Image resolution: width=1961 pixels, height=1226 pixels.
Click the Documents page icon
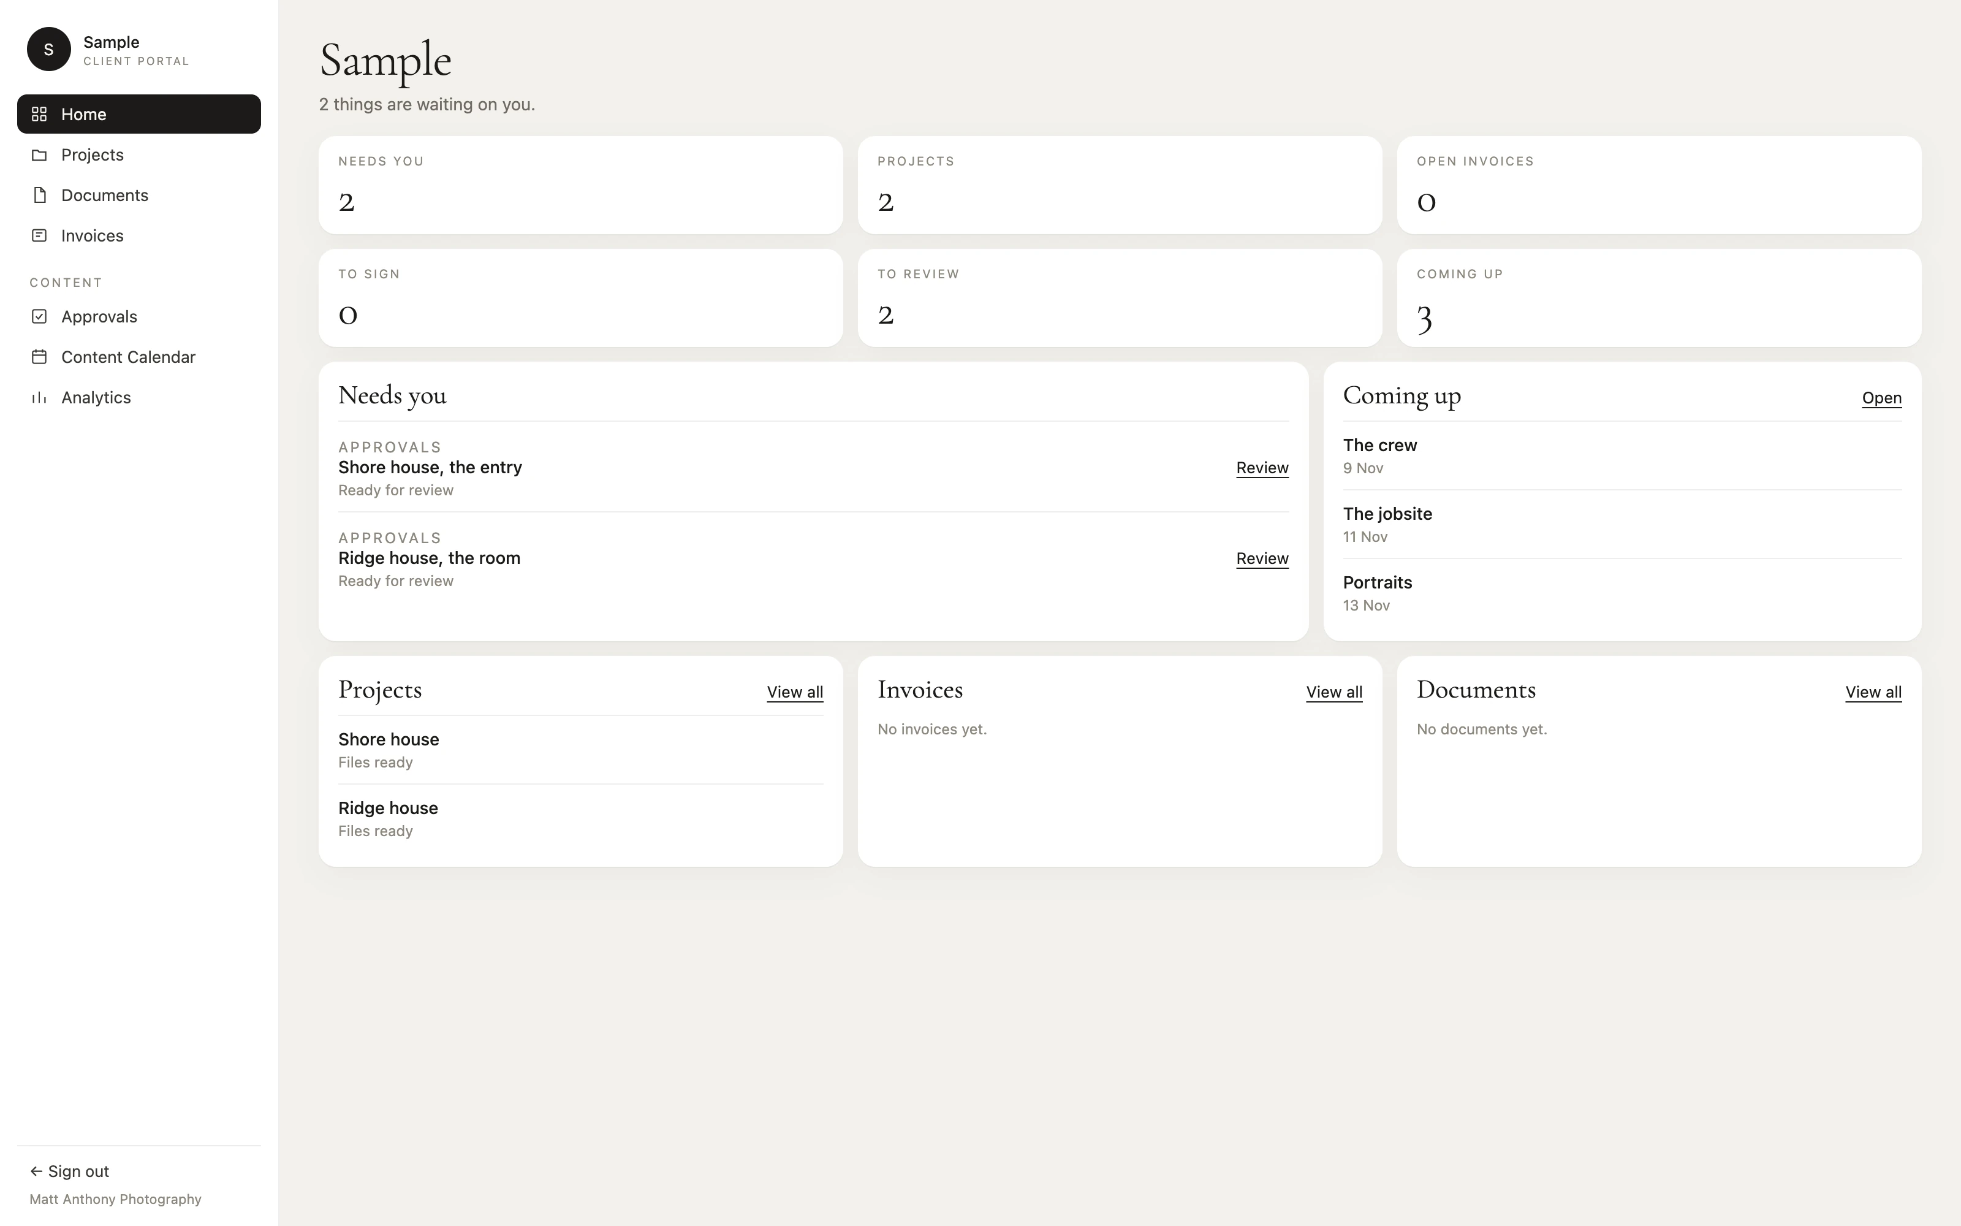point(39,196)
